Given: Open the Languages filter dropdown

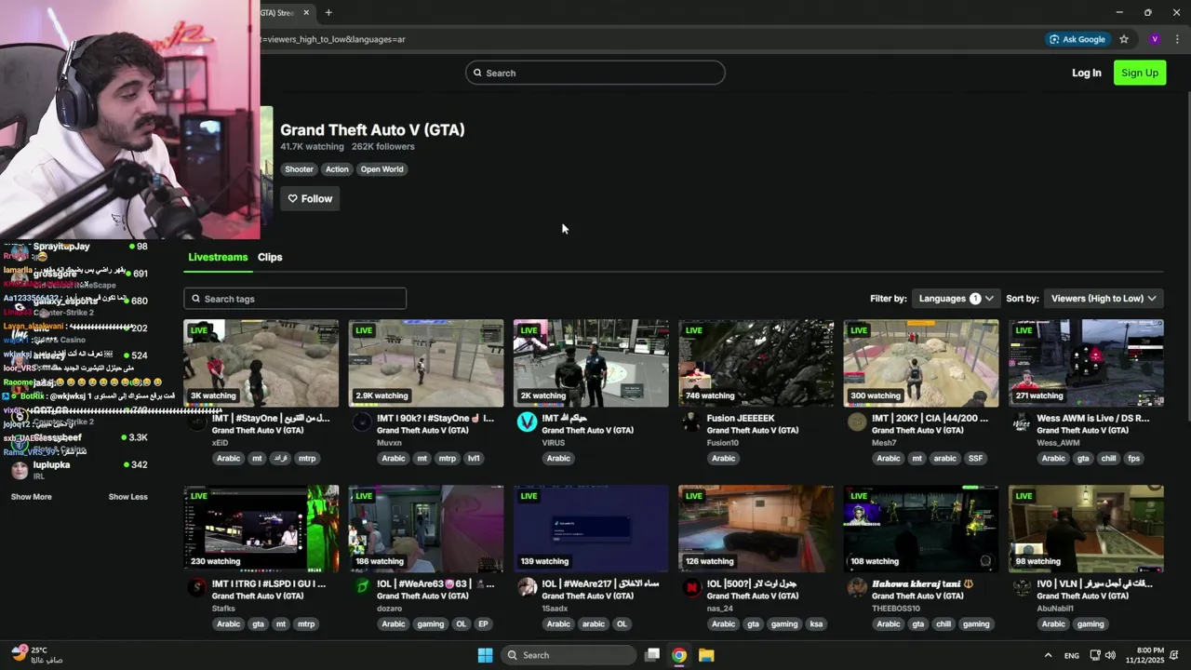Looking at the screenshot, I should (957, 299).
